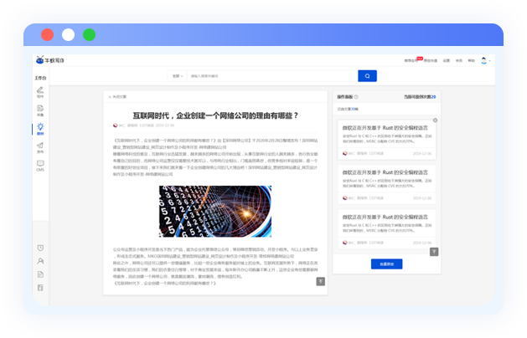
Task: Expand the 全部 search category dropdown
Action: (x=178, y=75)
